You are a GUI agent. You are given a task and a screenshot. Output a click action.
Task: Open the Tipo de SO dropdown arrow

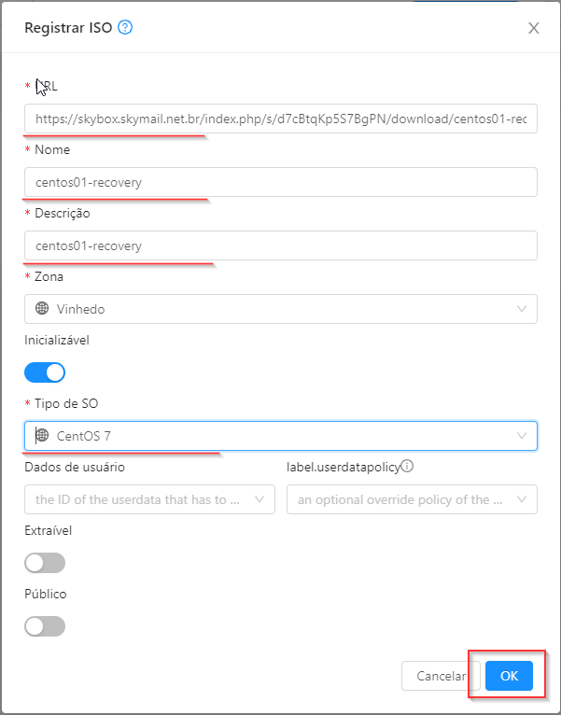(521, 436)
